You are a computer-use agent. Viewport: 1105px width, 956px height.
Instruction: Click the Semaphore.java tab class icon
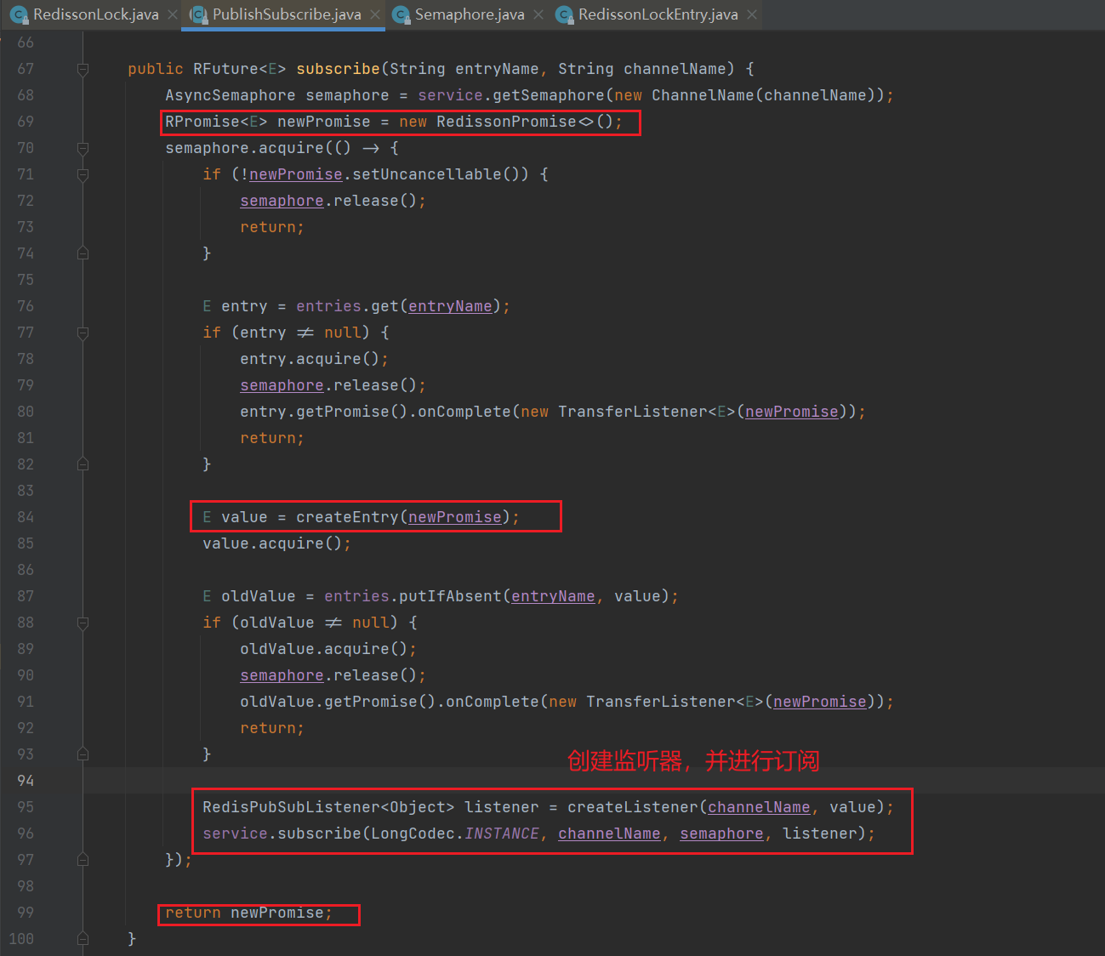[x=401, y=14]
